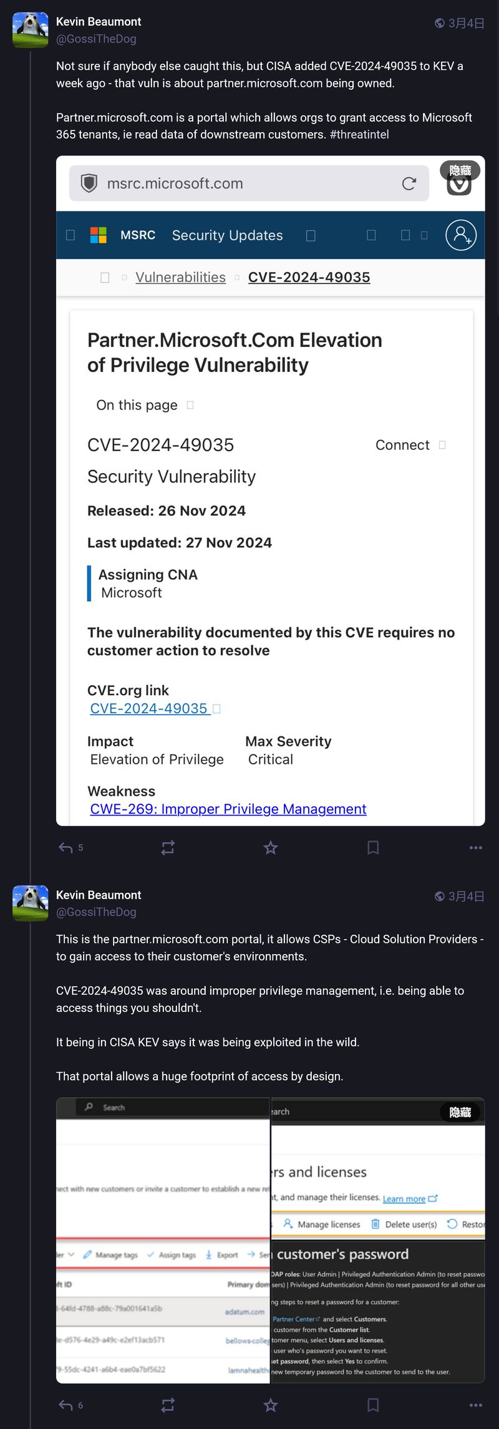The width and height of the screenshot is (499, 1429).
Task: Open the MSRC vulnerability screenshot attachment
Action: tap(270, 499)
